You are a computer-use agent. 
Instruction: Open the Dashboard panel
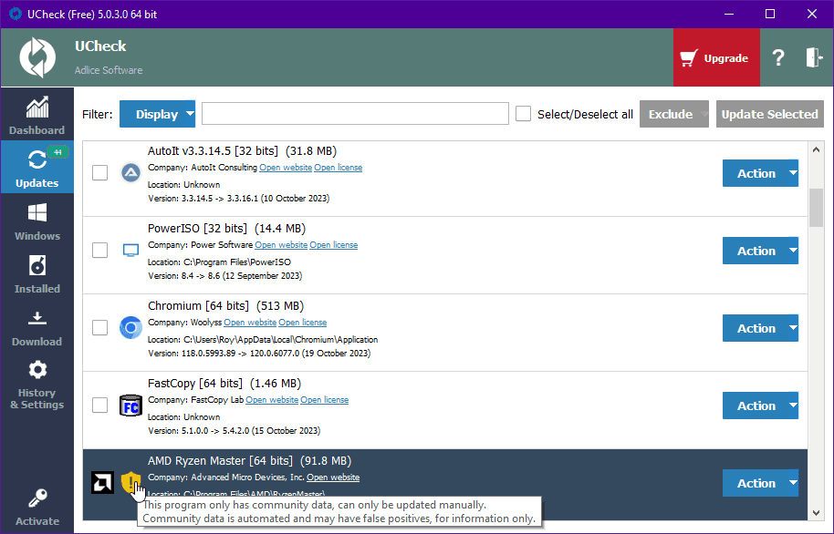point(36,115)
